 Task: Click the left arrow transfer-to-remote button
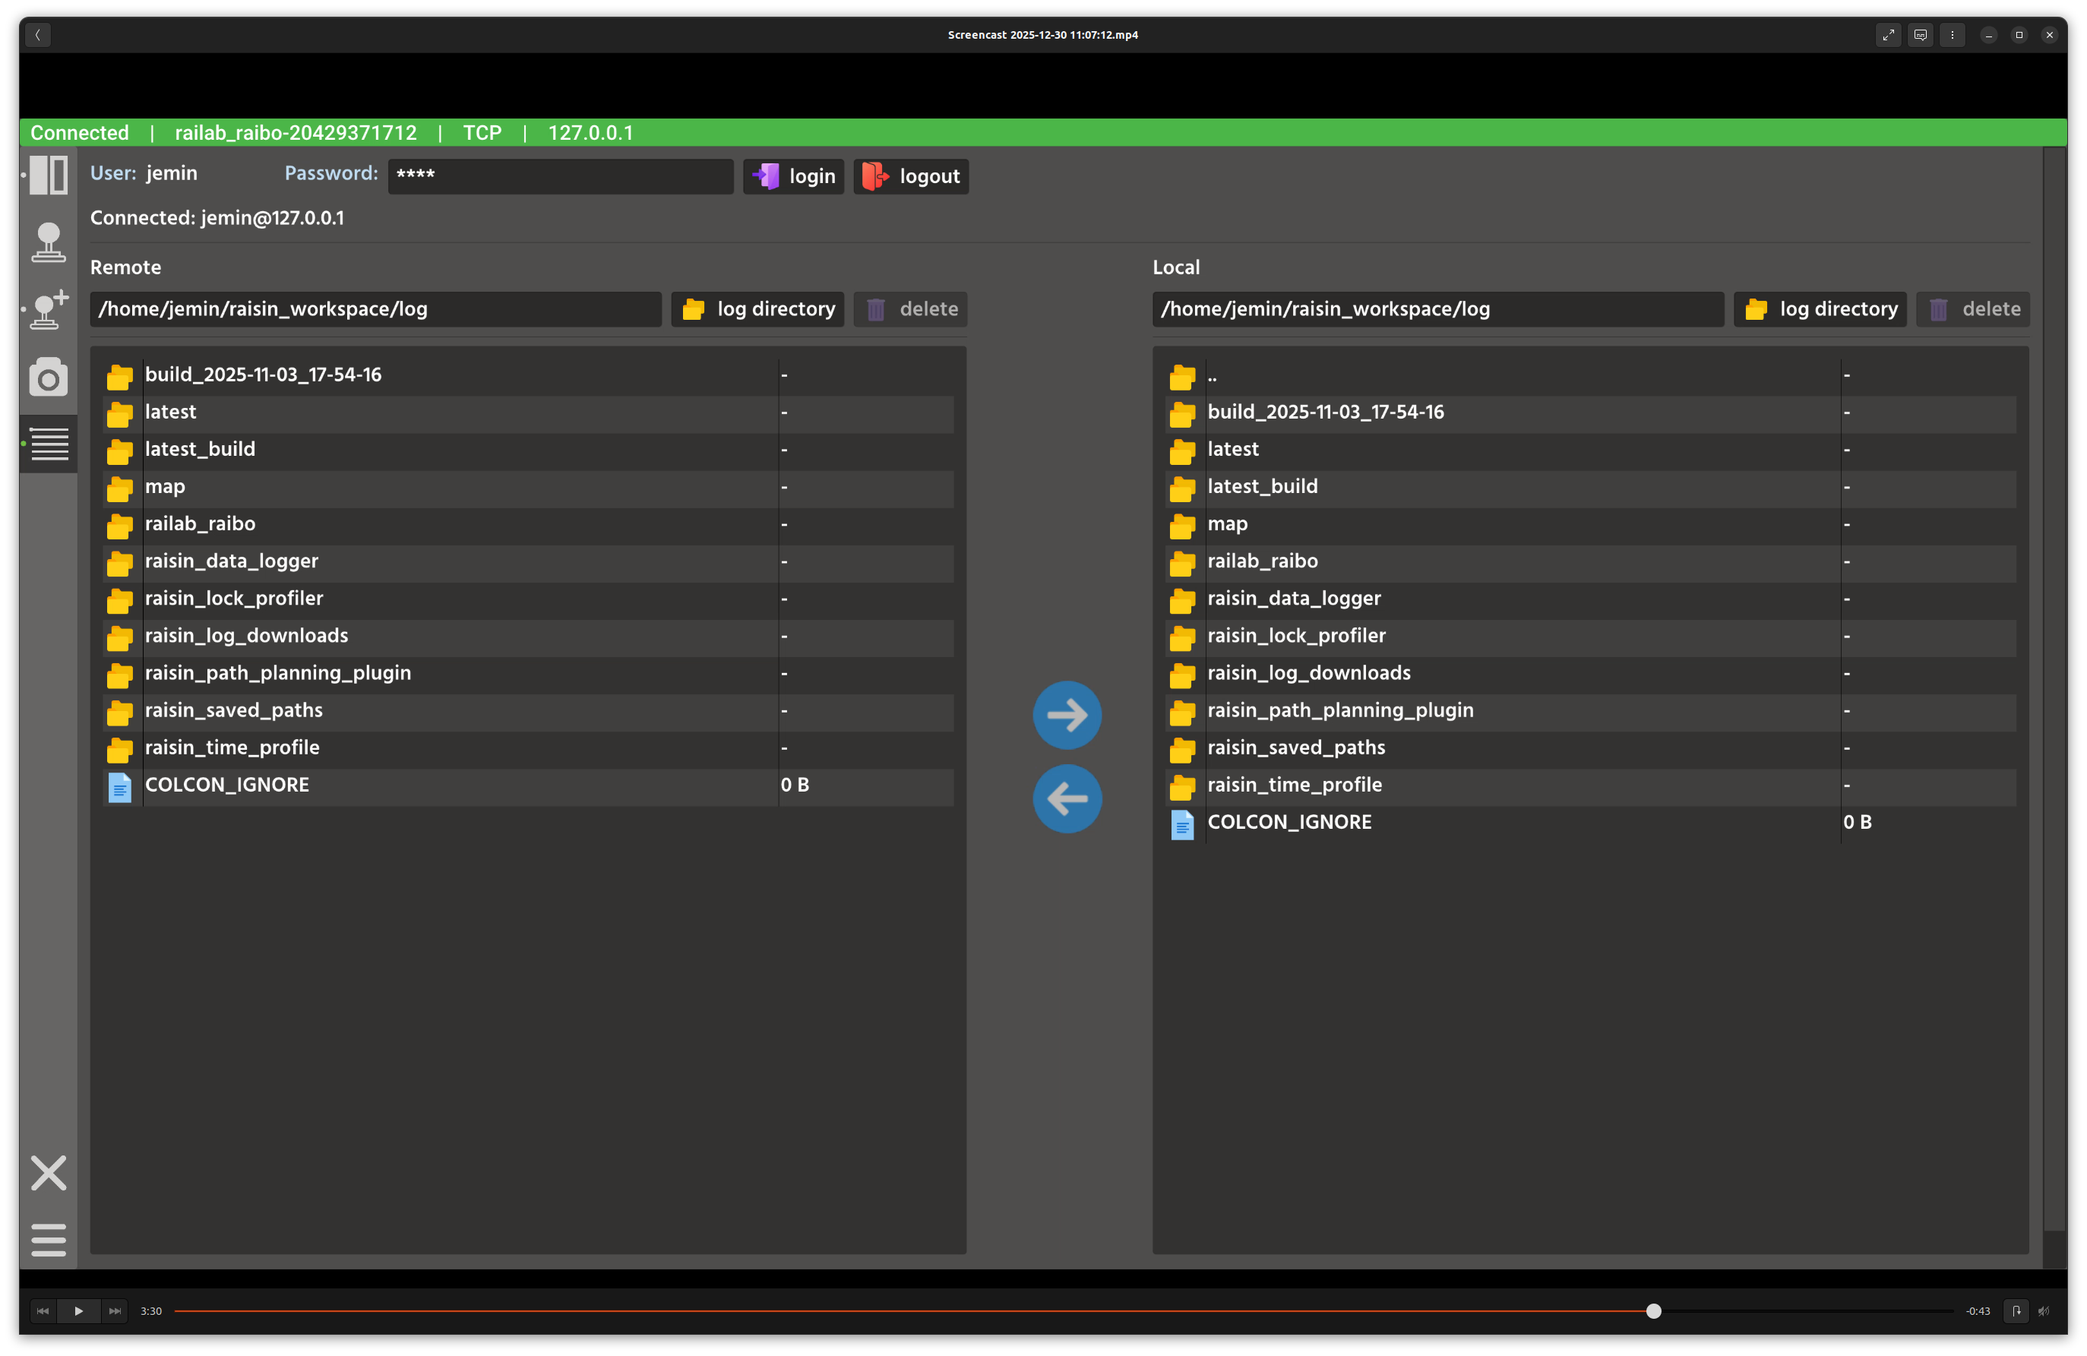tap(1067, 798)
